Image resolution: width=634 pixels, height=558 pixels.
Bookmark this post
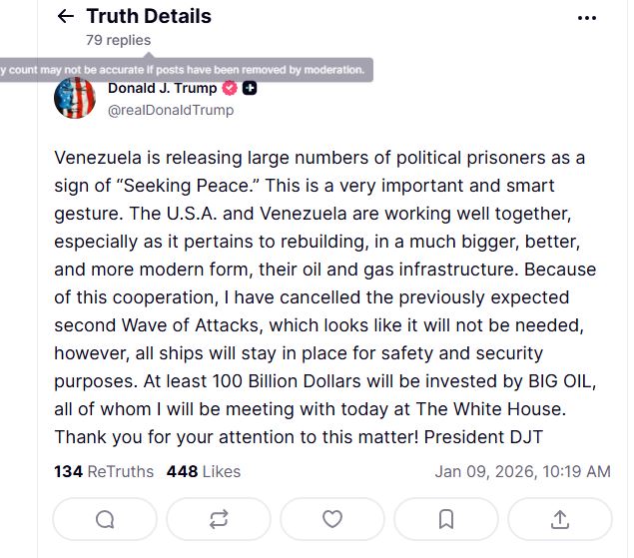(x=446, y=518)
